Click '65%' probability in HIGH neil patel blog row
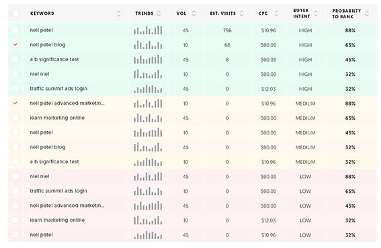Screen dimensions: 381x248 (x=350, y=45)
